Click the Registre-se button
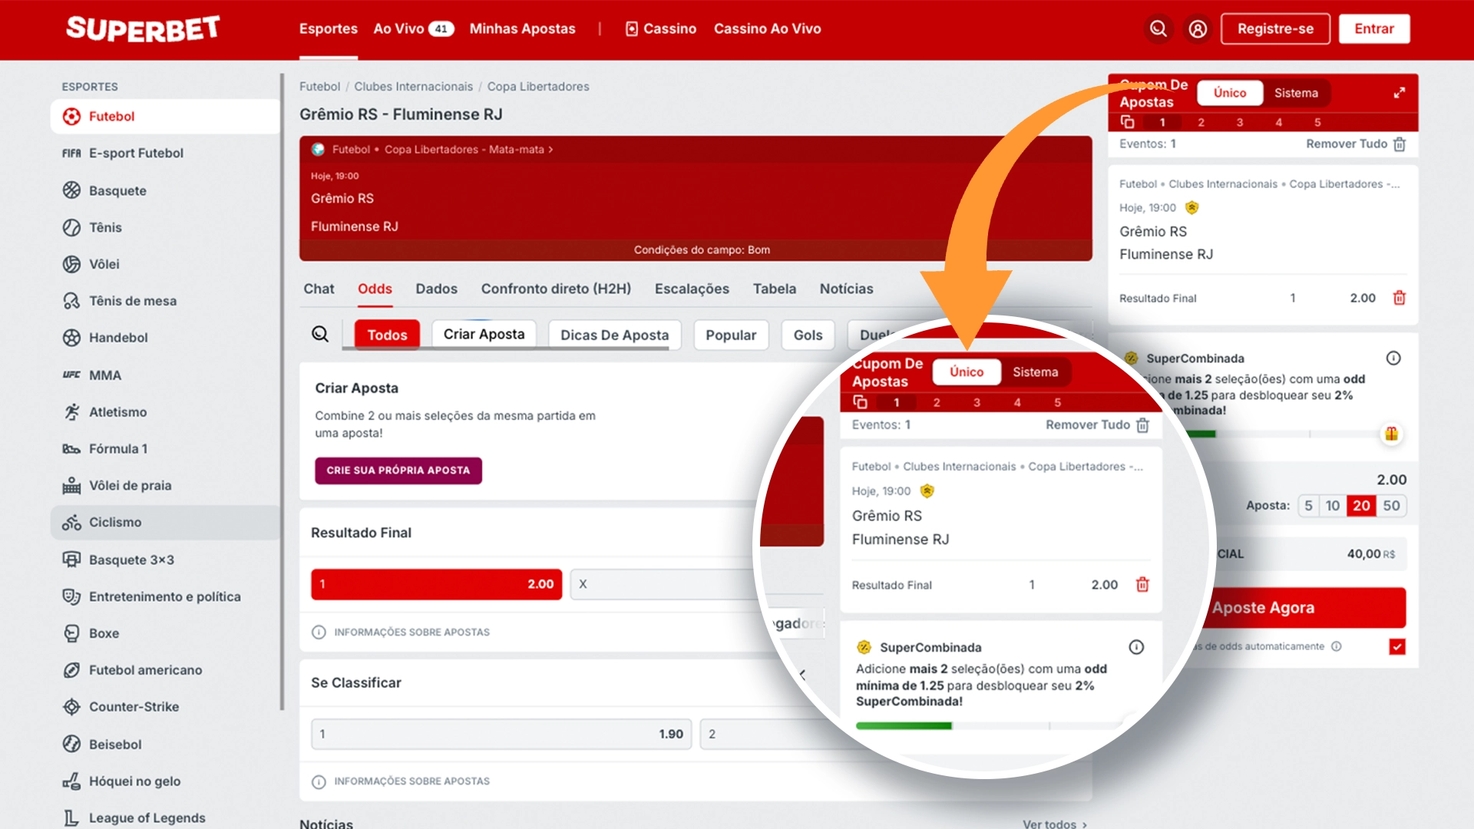The image size is (1474, 829). pyautogui.click(x=1275, y=29)
